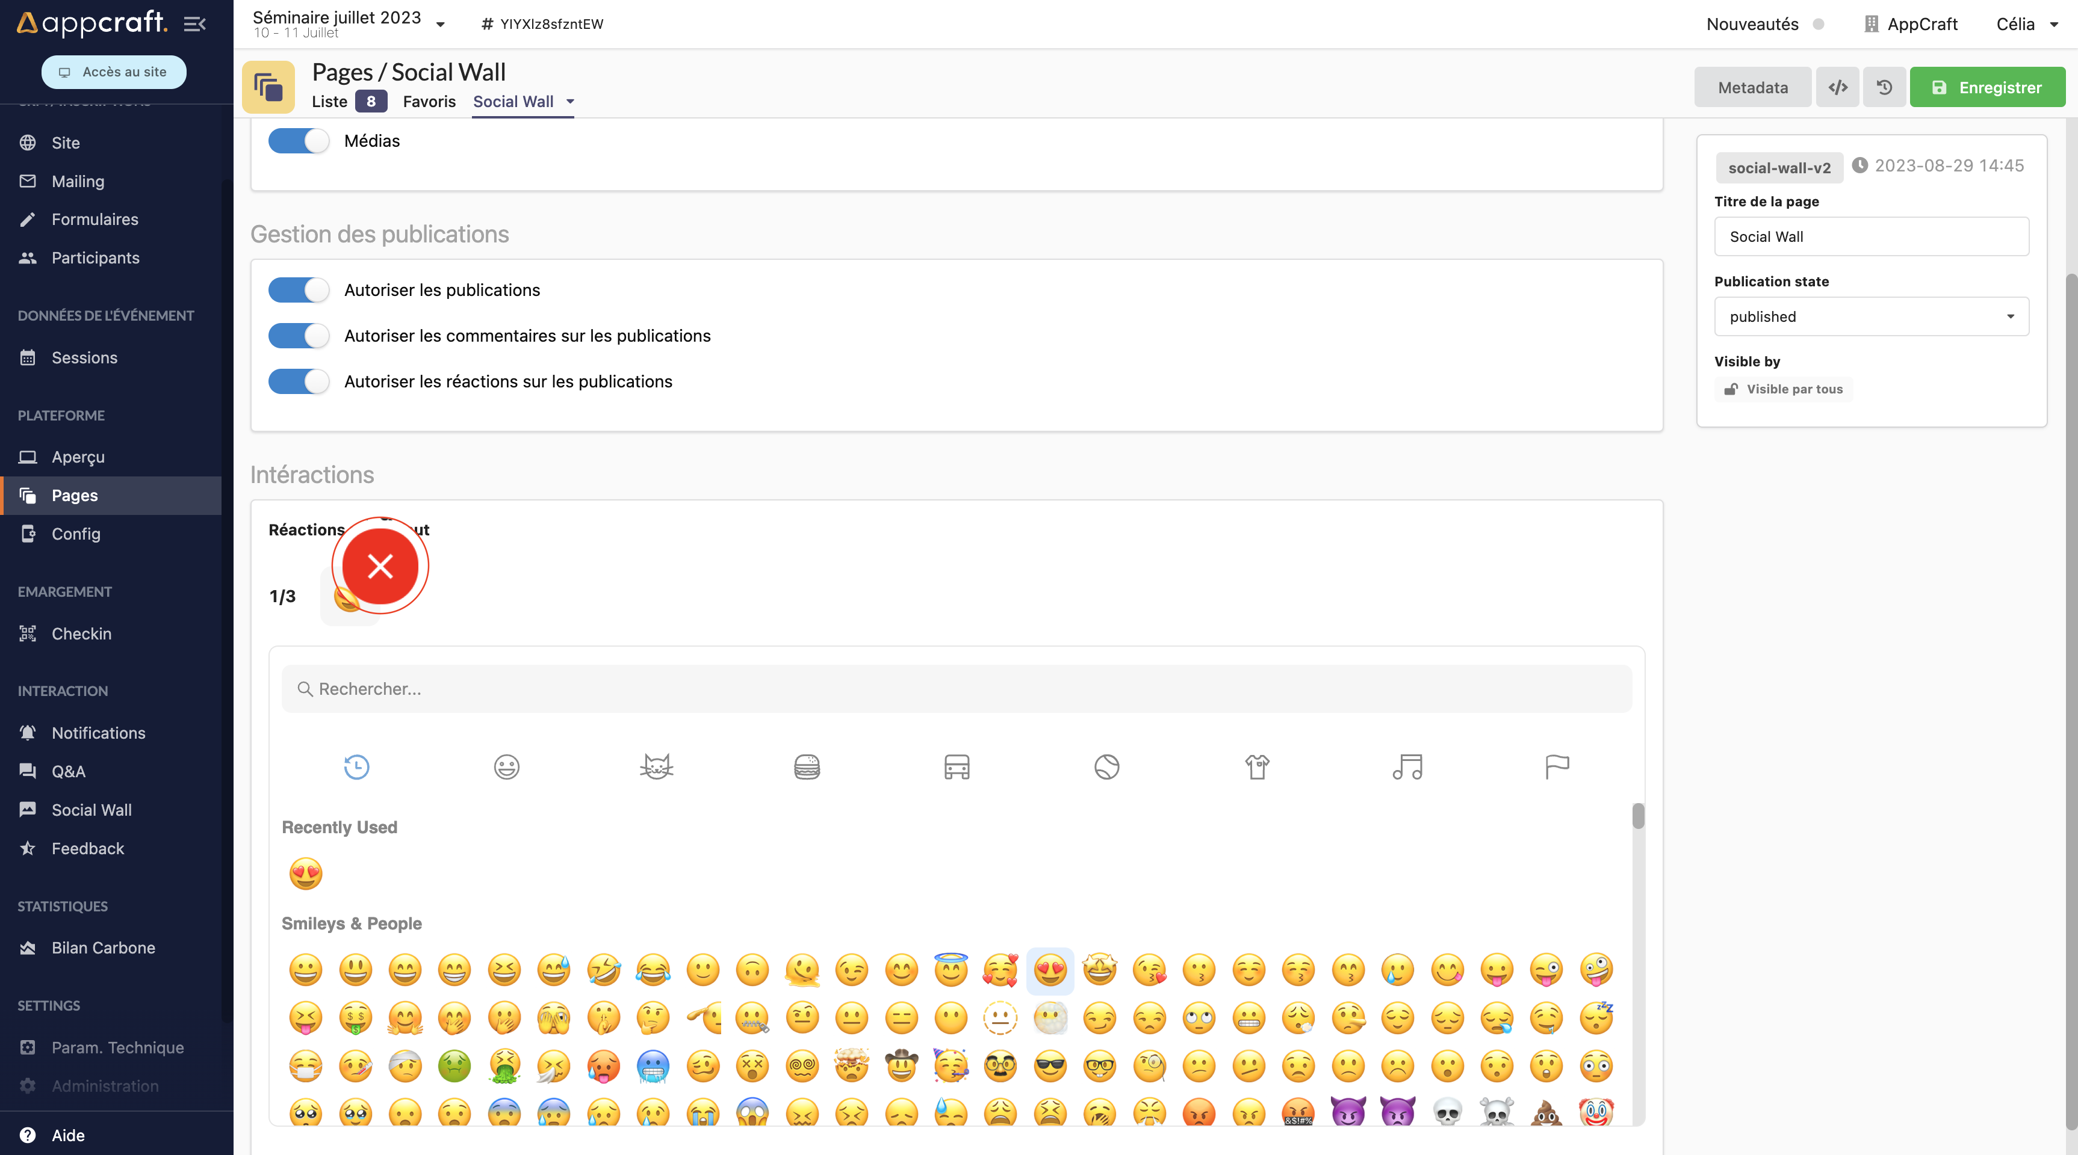Viewport: 2078px width, 1155px height.
Task: Click the red remove reaction button
Action: 380,566
